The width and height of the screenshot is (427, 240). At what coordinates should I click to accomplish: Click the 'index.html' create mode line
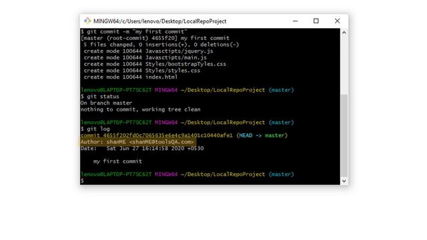click(x=131, y=77)
